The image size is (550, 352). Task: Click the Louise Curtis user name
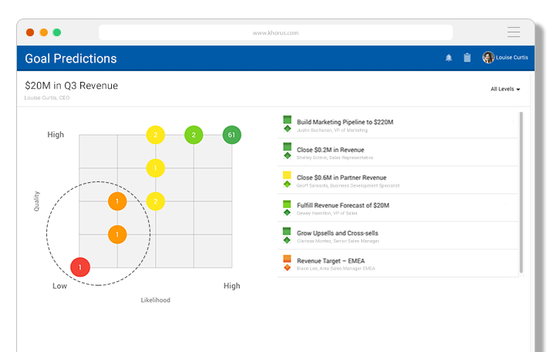513,58
